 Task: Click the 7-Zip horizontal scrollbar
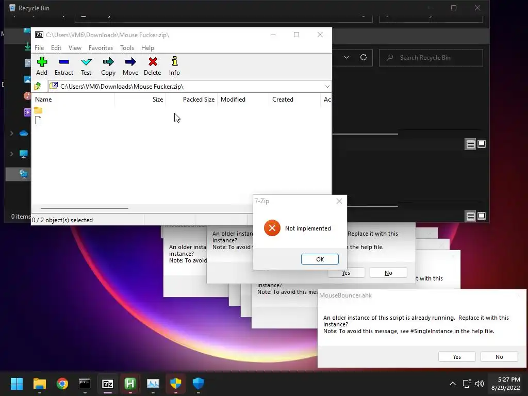tap(84, 208)
